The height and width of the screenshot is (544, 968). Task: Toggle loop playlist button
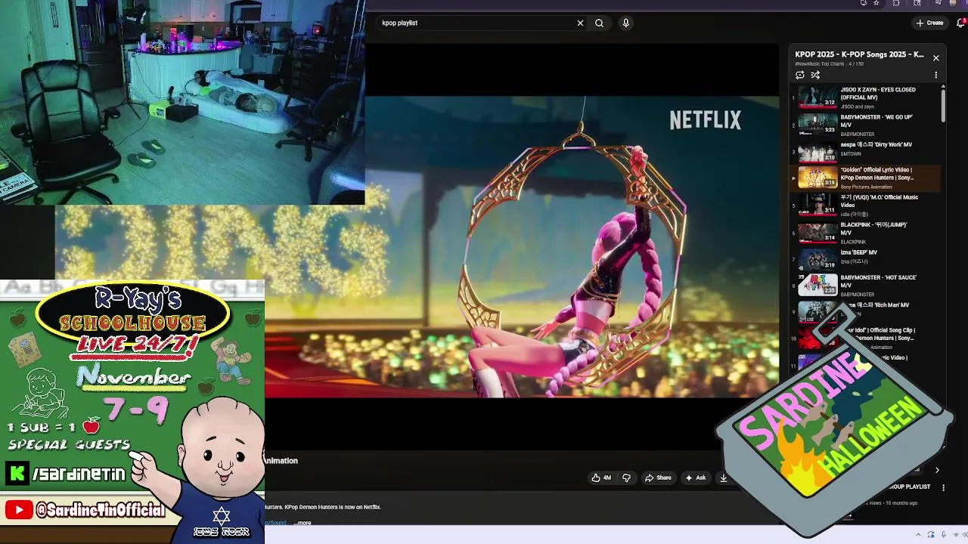[x=800, y=75]
